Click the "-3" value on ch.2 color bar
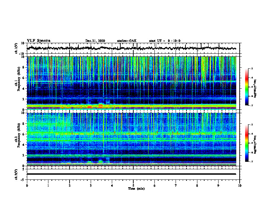This screenshot has height=208, width=270. 252,125
